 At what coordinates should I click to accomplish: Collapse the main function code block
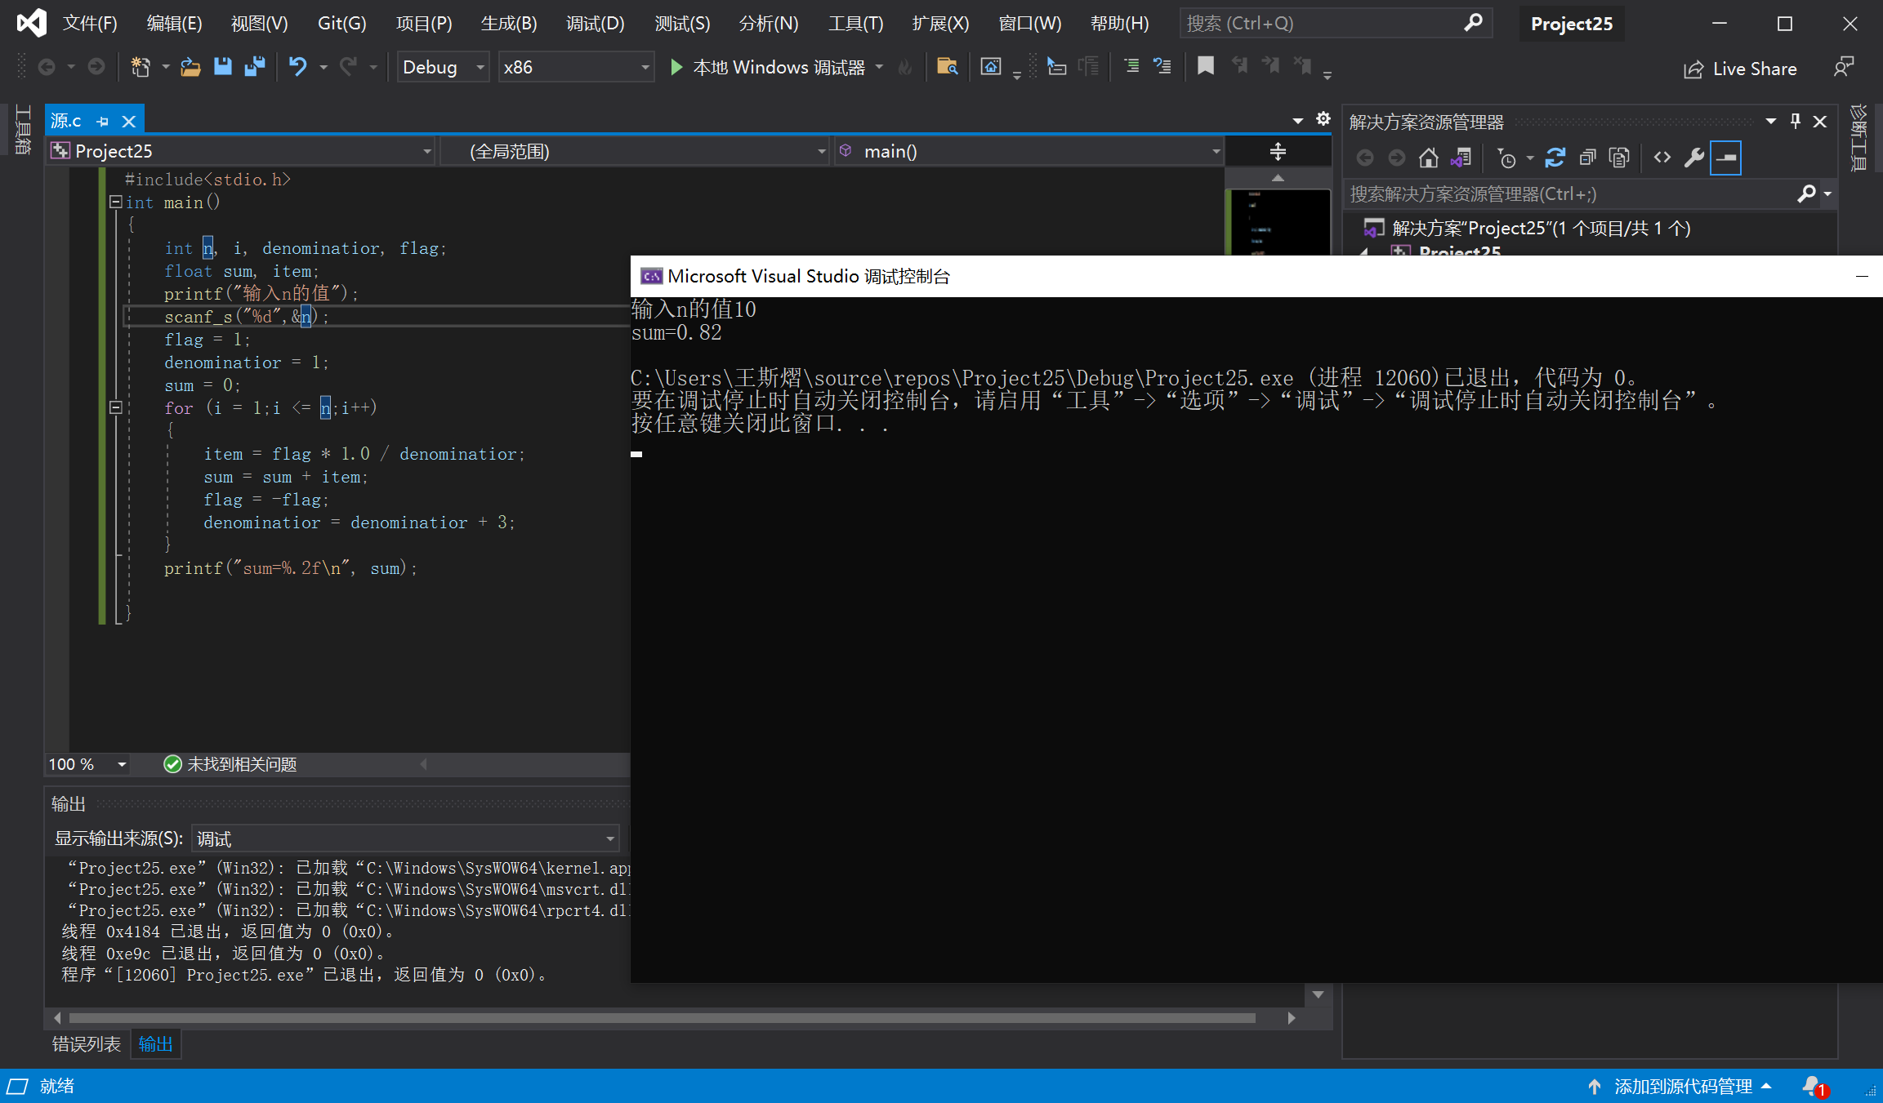[116, 202]
